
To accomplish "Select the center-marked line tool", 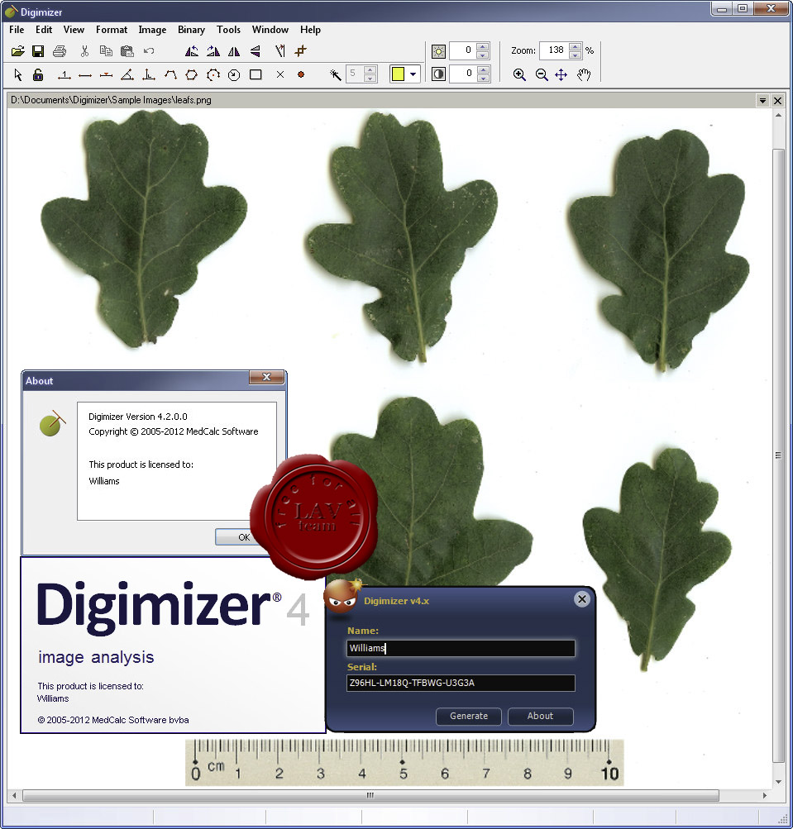I will (107, 75).
